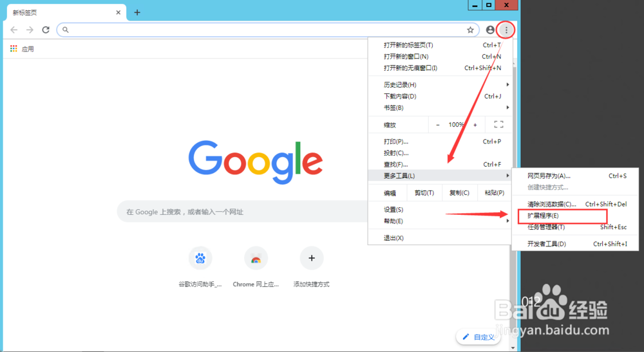This screenshot has height=352, width=644.
Task: Select 打开新的窗口(N) menu item
Action: pyautogui.click(x=440, y=57)
